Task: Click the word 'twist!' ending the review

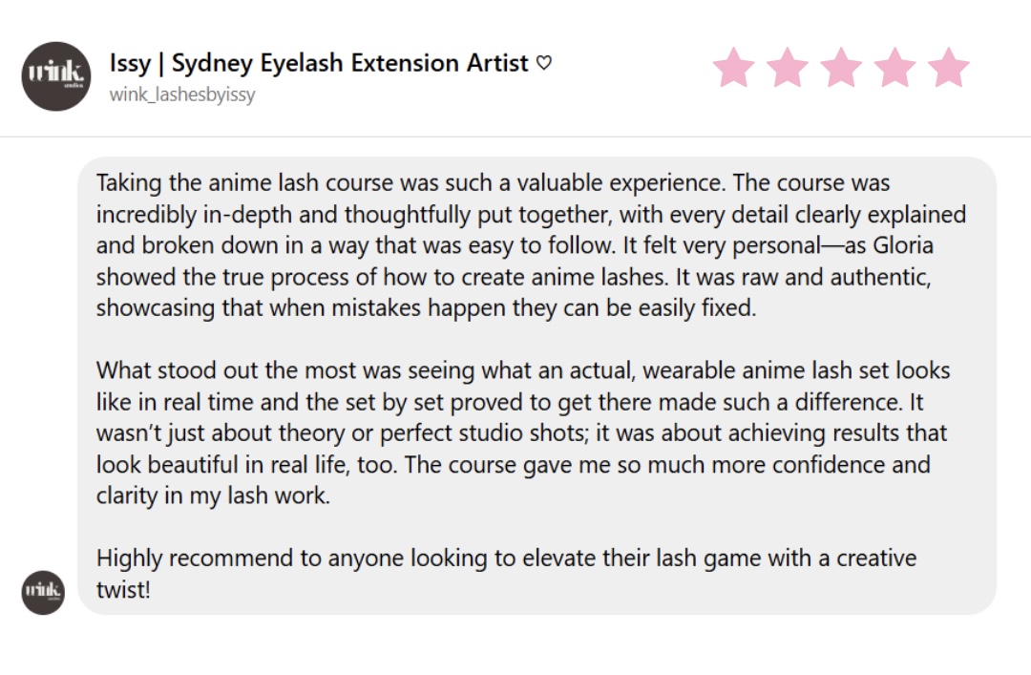Action: tap(123, 589)
